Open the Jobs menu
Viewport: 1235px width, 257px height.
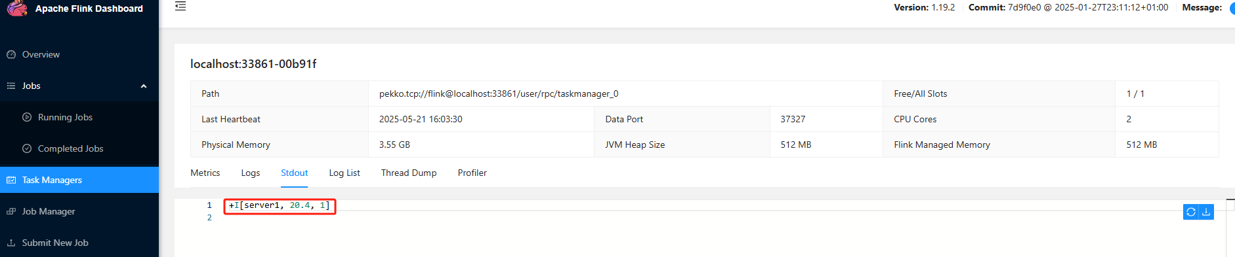click(79, 86)
